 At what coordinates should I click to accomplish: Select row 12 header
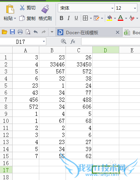[6, 135]
